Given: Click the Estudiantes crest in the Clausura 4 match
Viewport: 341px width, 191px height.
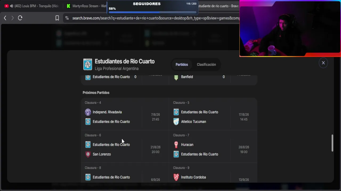Looking at the screenshot, I should pyautogui.click(x=88, y=121).
